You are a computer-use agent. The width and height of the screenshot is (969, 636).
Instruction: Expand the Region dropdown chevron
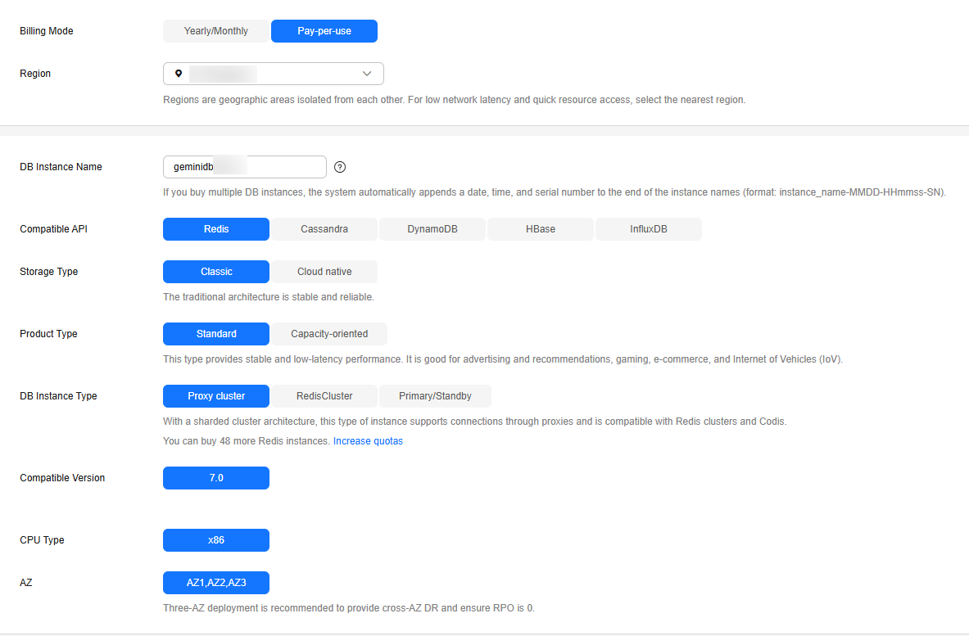pos(367,74)
